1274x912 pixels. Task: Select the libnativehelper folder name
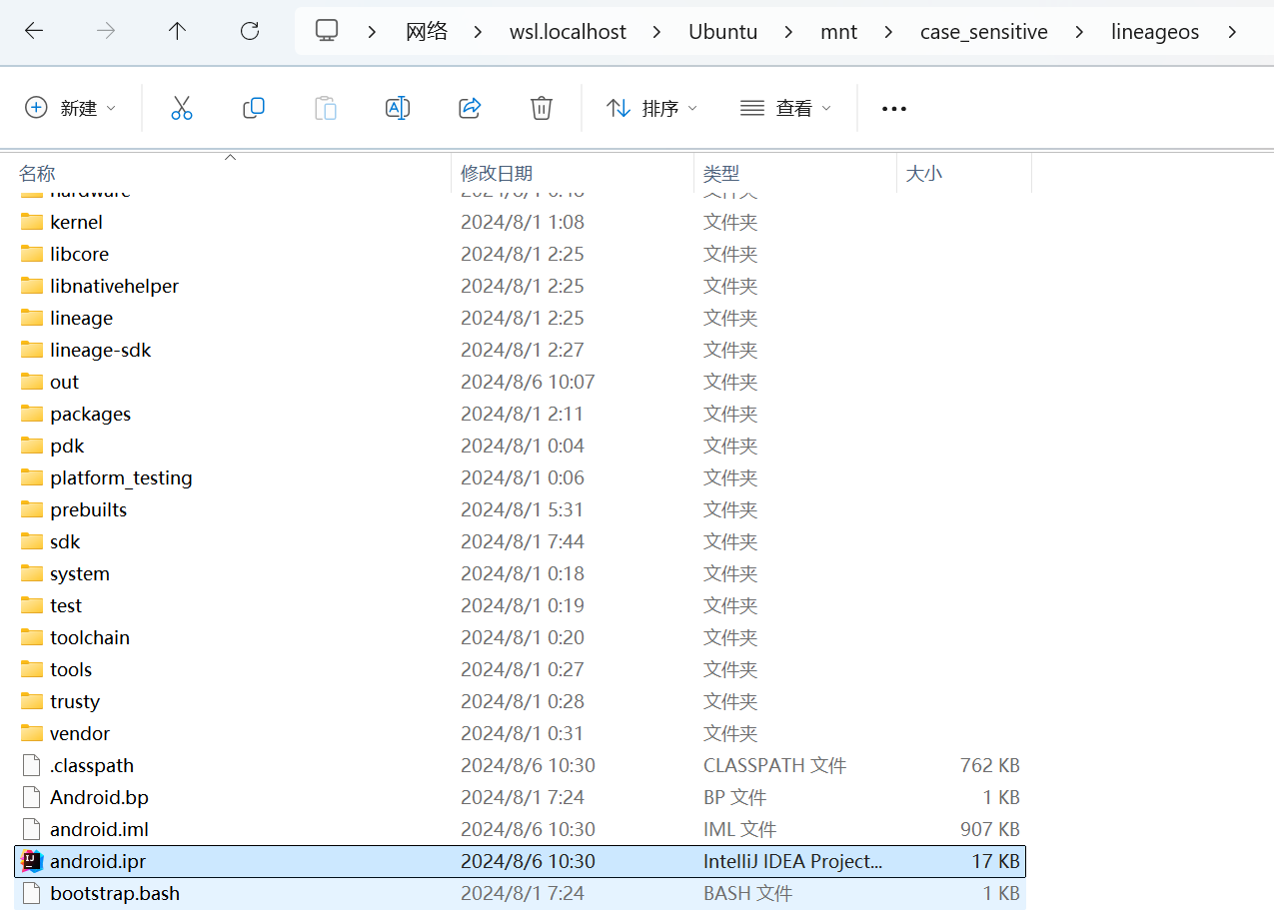click(x=114, y=286)
